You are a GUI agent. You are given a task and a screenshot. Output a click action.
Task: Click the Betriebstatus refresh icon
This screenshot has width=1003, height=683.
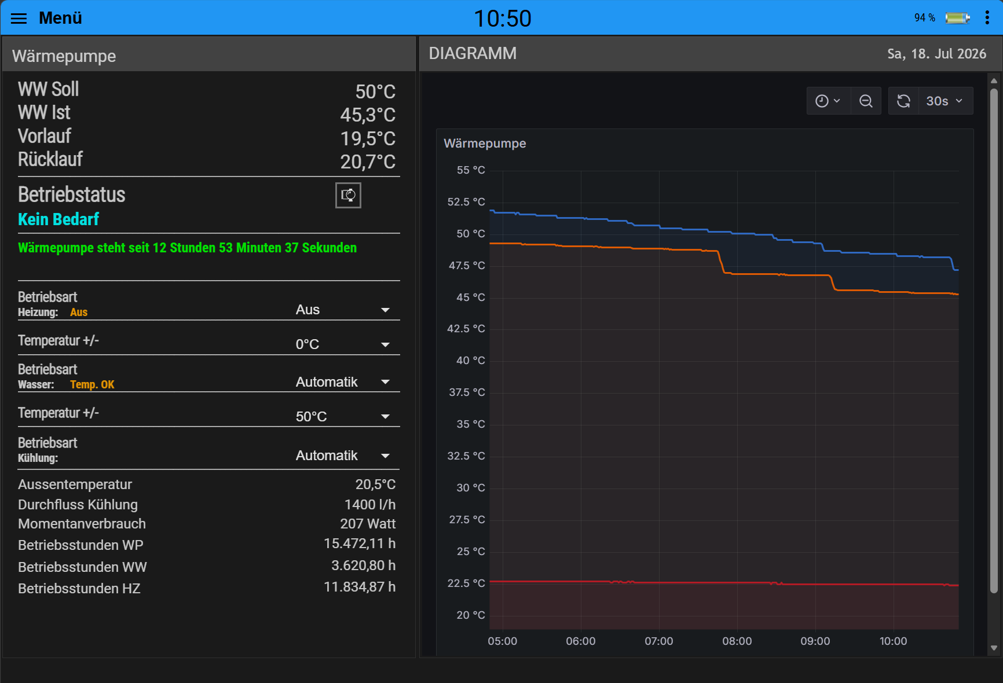348,195
